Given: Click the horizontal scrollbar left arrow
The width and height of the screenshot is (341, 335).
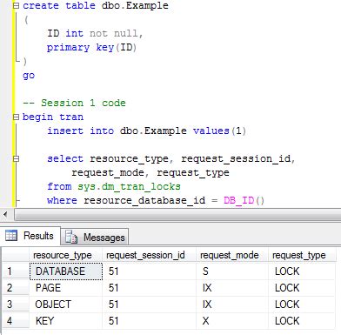Looking at the screenshot, I should click(x=5, y=215).
